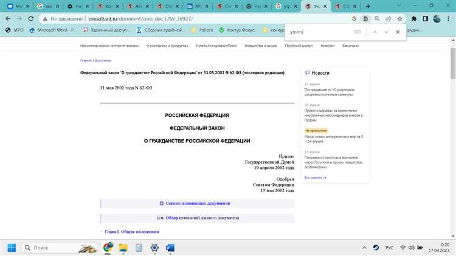Click the 'Все новости' link
The image size is (456, 256).
click(x=315, y=178)
